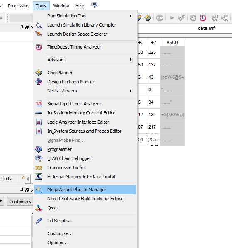Screen dimensions: 232x248
Task: Choose JTAG Chain Debugger entry
Action: click(x=85, y=158)
